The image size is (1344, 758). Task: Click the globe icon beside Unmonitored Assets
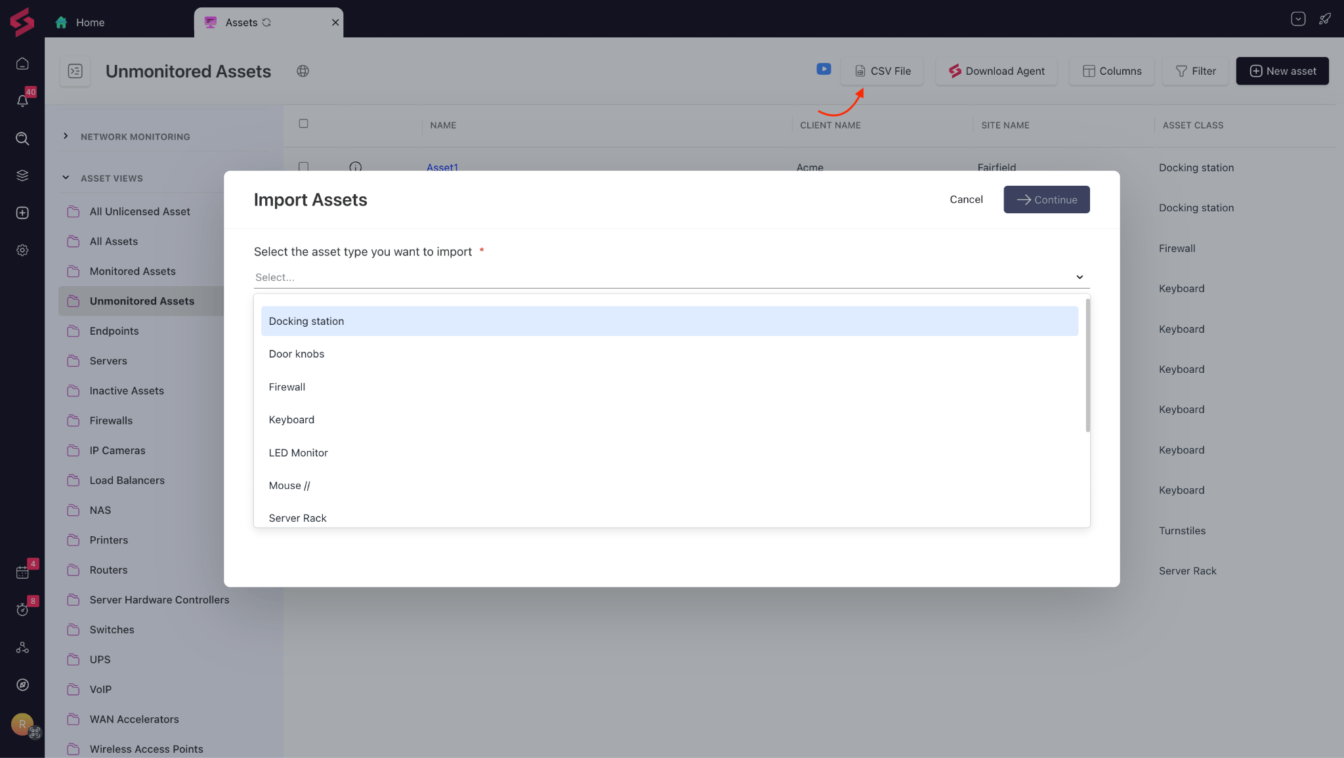tap(303, 71)
